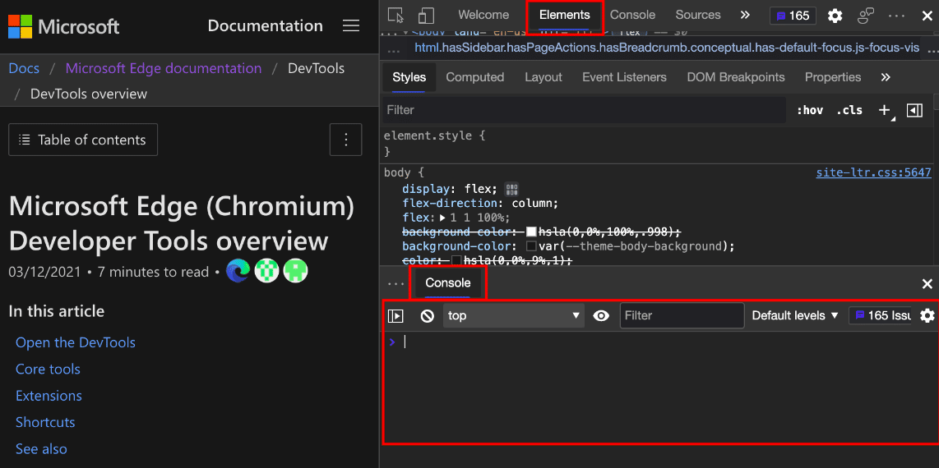The image size is (939, 468).
Task: Jump to the Core tools section
Action: tap(48, 369)
